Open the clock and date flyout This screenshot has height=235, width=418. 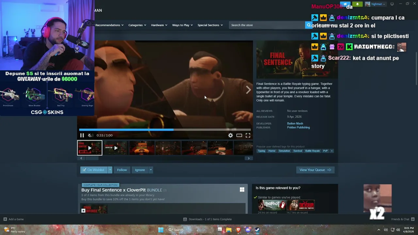coord(409,230)
